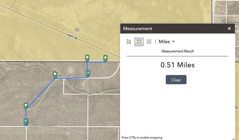The height and width of the screenshot is (140, 239).
Task: Click the 'Press CTRL to enable snapping' hint
Action: click(142, 138)
